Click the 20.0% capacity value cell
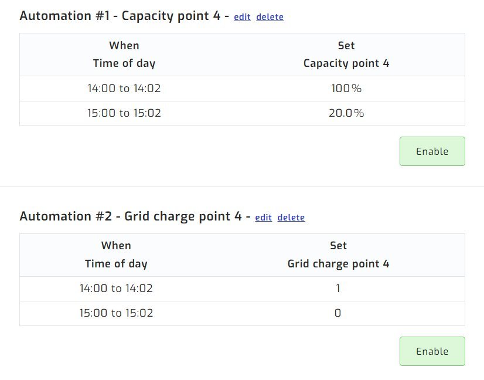The image size is (484, 380). click(346, 113)
